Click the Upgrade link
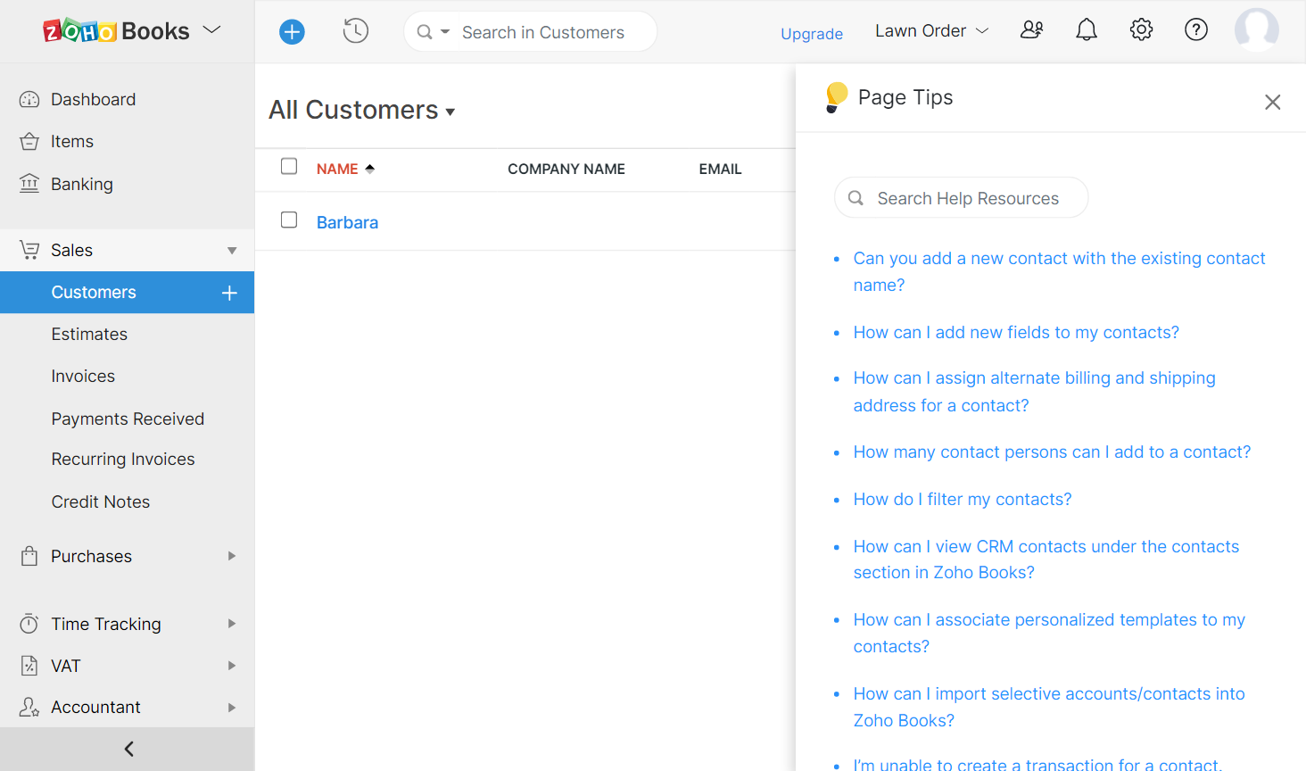Image resolution: width=1306 pixels, height=771 pixels. 811,34
